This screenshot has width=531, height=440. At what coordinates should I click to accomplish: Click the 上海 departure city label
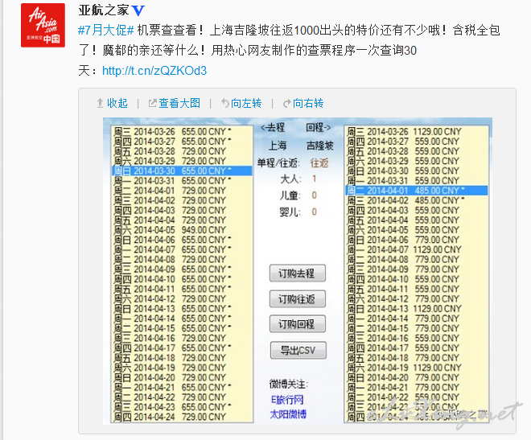(x=278, y=146)
